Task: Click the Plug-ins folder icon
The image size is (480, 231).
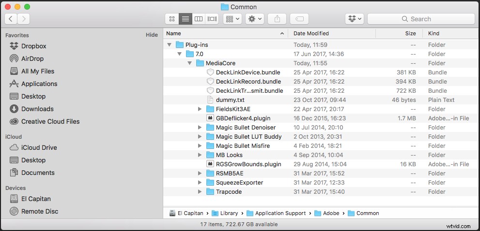Action: [x=180, y=45]
